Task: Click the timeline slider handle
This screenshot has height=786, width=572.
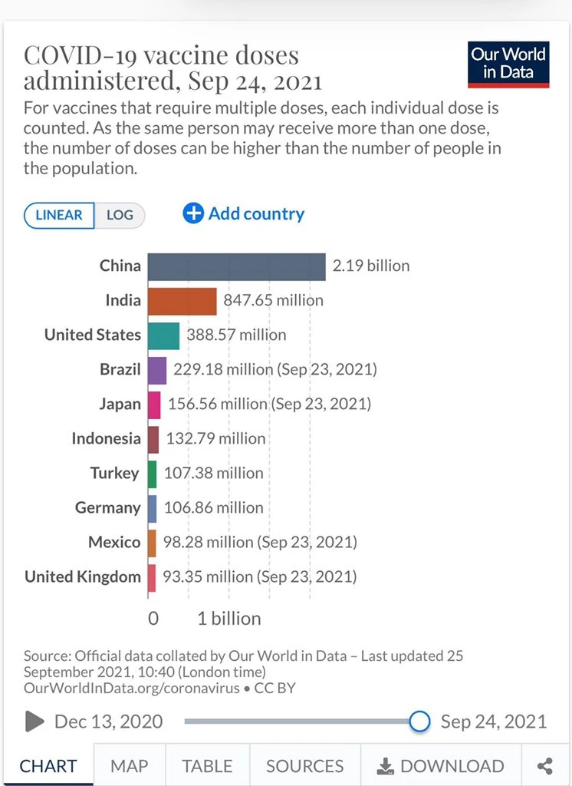Action: pyautogui.click(x=419, y=721)
